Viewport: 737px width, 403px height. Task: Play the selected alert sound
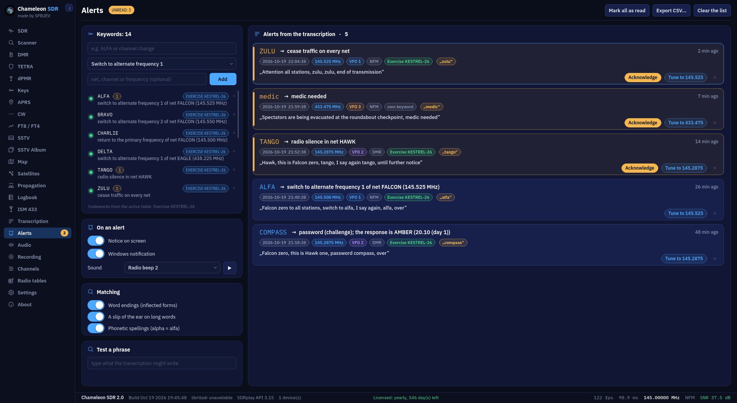pos(230,268)
